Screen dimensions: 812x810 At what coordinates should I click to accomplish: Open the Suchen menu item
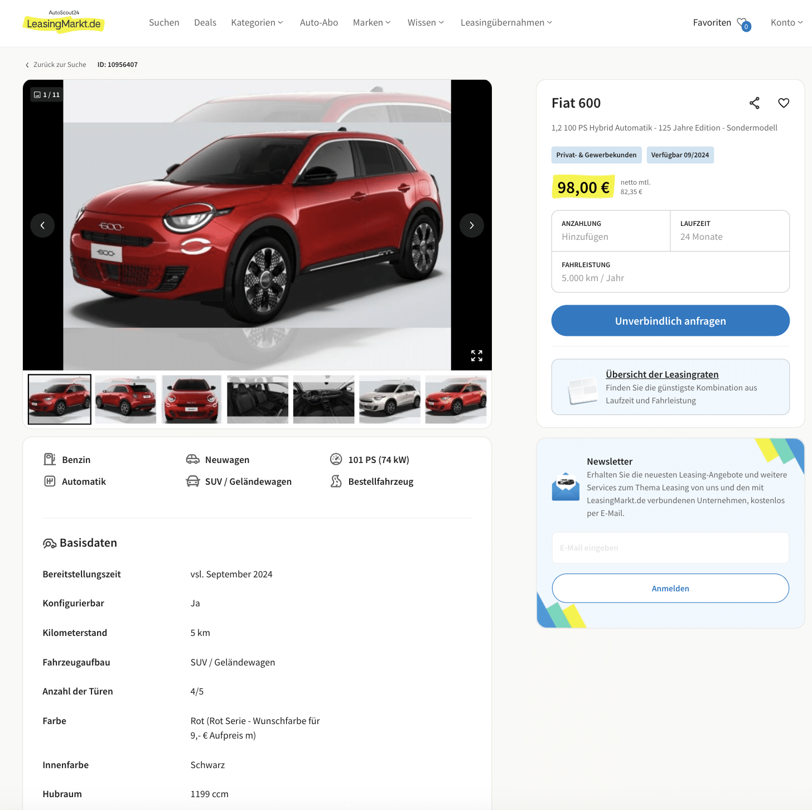[x=164, y=22]
